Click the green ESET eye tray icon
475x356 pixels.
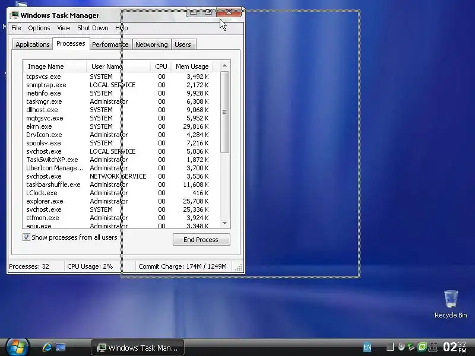tap(422, 347)
